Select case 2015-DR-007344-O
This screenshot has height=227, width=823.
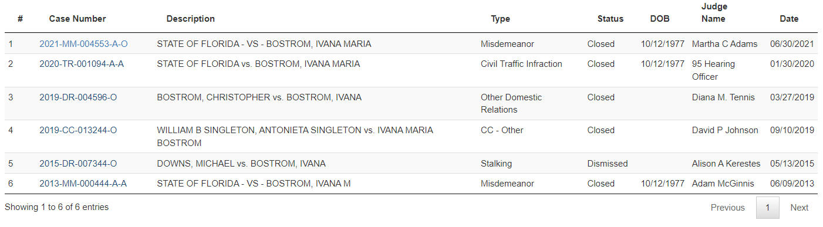(x=78, y=164)
